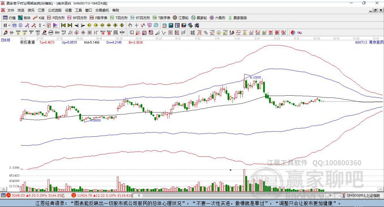
Task: Open the calendar icon
Action: pos(164,25)
